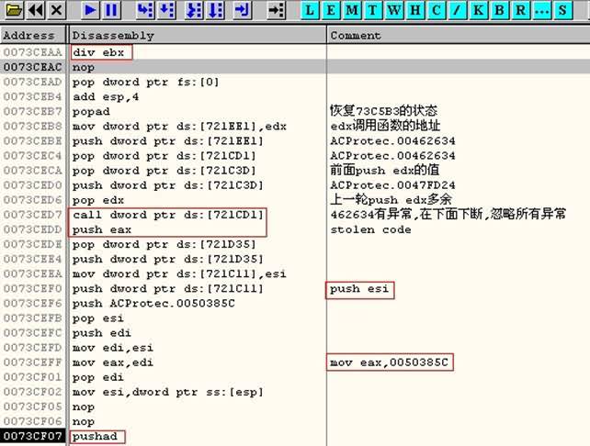Open the Log window (L button)
This screenshot has width=590, height=446.
click(x=311, y=10)
